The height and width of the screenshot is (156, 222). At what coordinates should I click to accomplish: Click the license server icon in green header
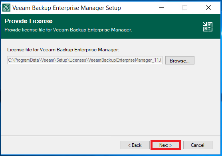tap(208, 27)
